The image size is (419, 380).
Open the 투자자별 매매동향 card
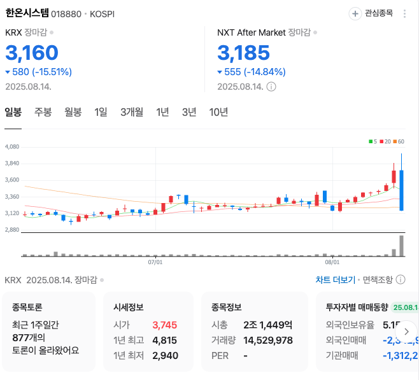coord(367,332)
